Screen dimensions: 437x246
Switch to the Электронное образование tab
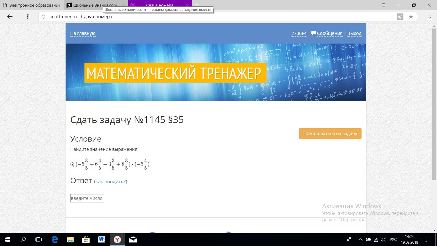(x=32, y=5)
